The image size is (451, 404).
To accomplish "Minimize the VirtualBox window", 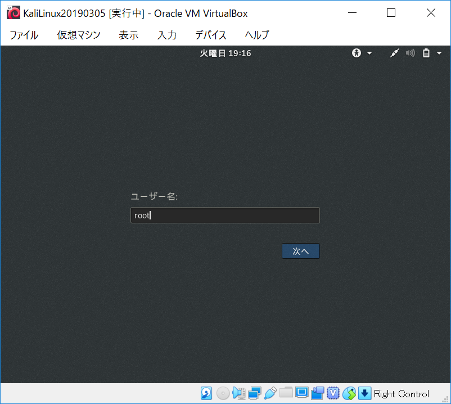I will click(352, 13).
